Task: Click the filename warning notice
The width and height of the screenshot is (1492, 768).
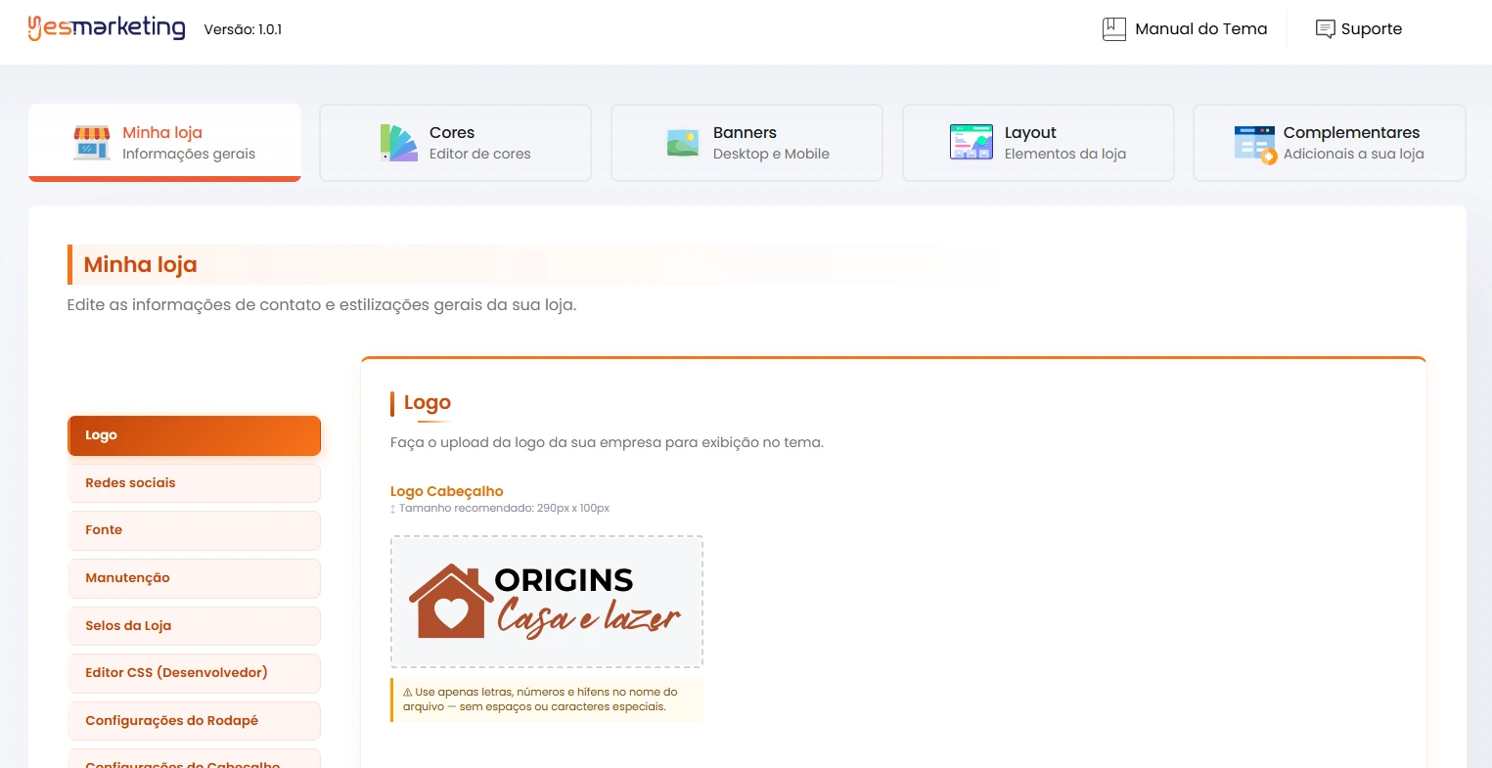Action: click(x=547, y=700)
